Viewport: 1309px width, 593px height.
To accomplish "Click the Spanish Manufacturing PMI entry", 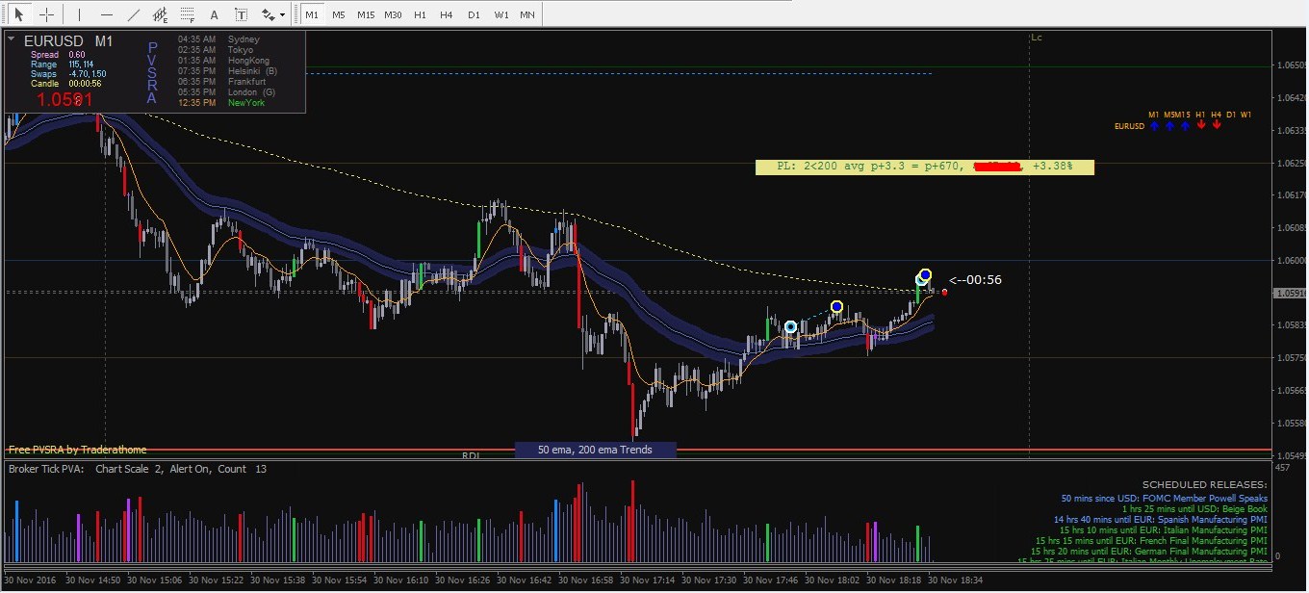I will point(1160,520).
